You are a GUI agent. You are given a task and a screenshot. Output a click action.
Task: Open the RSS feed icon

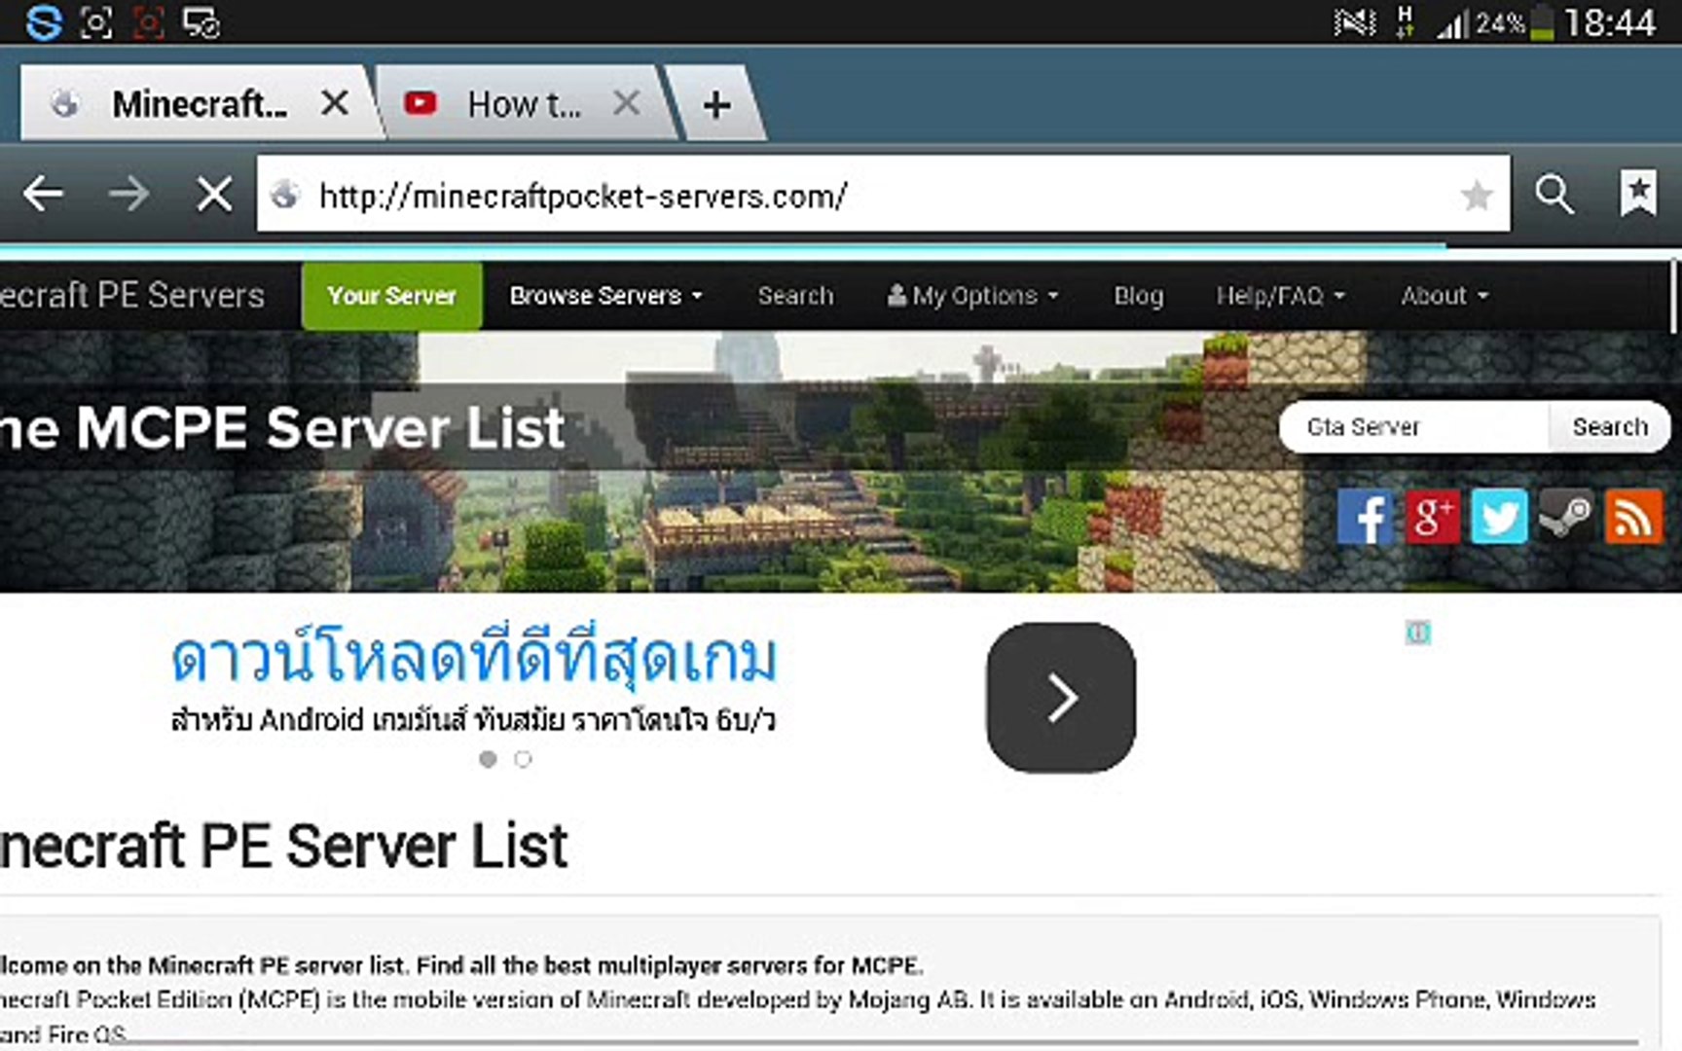(1633, 517)
